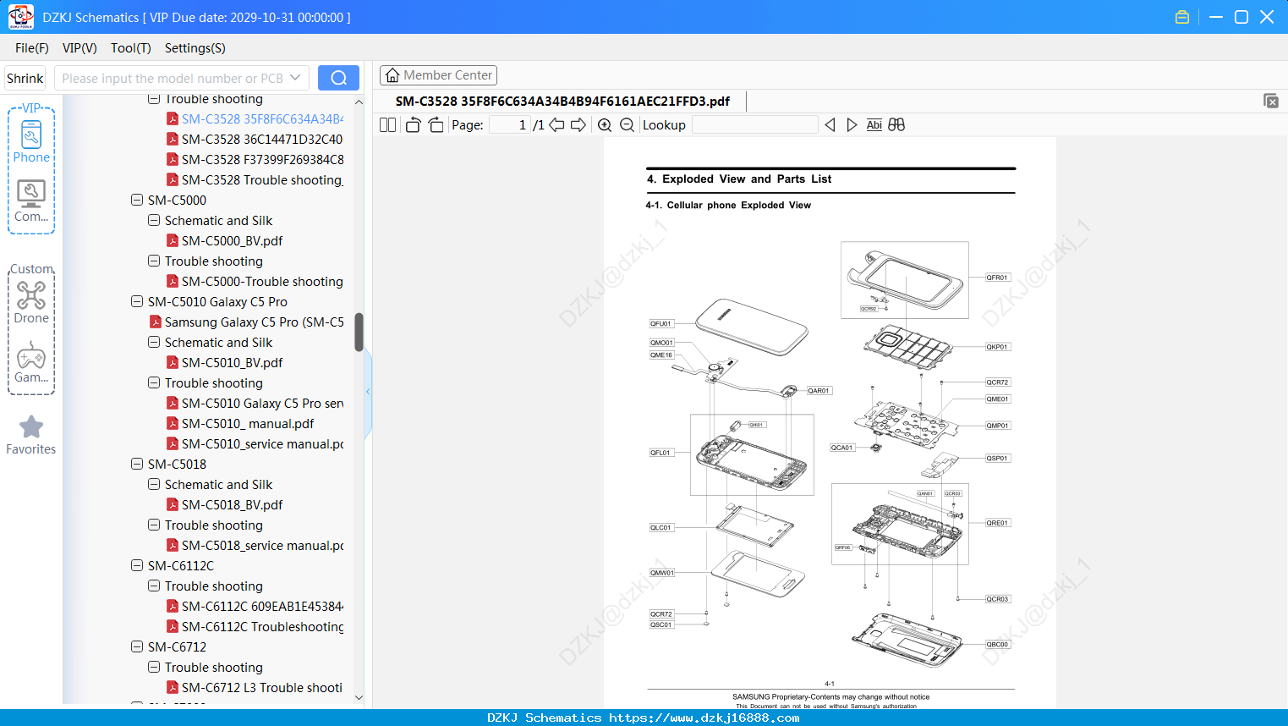1288x726 pixels.
Task: Click the Shrink button
Action: point(25,78)
